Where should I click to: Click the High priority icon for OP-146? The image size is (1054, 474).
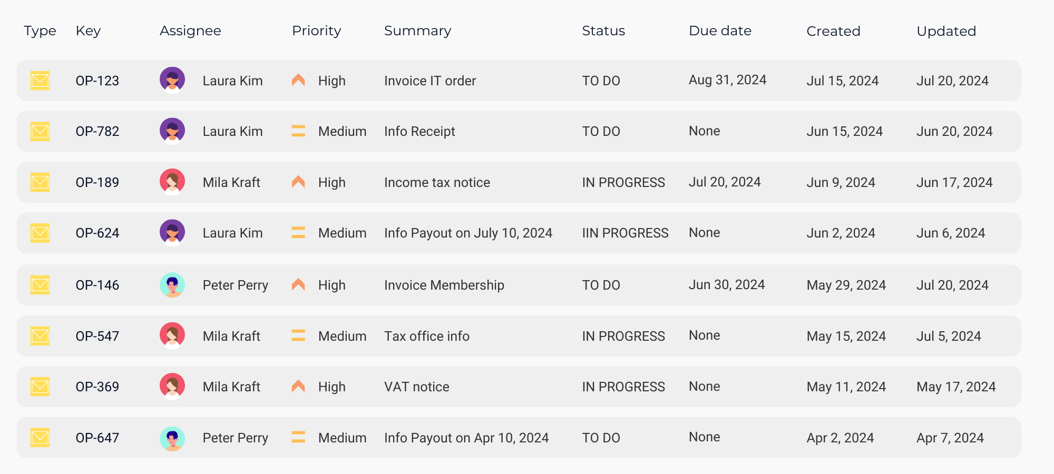tap(298, 284)
